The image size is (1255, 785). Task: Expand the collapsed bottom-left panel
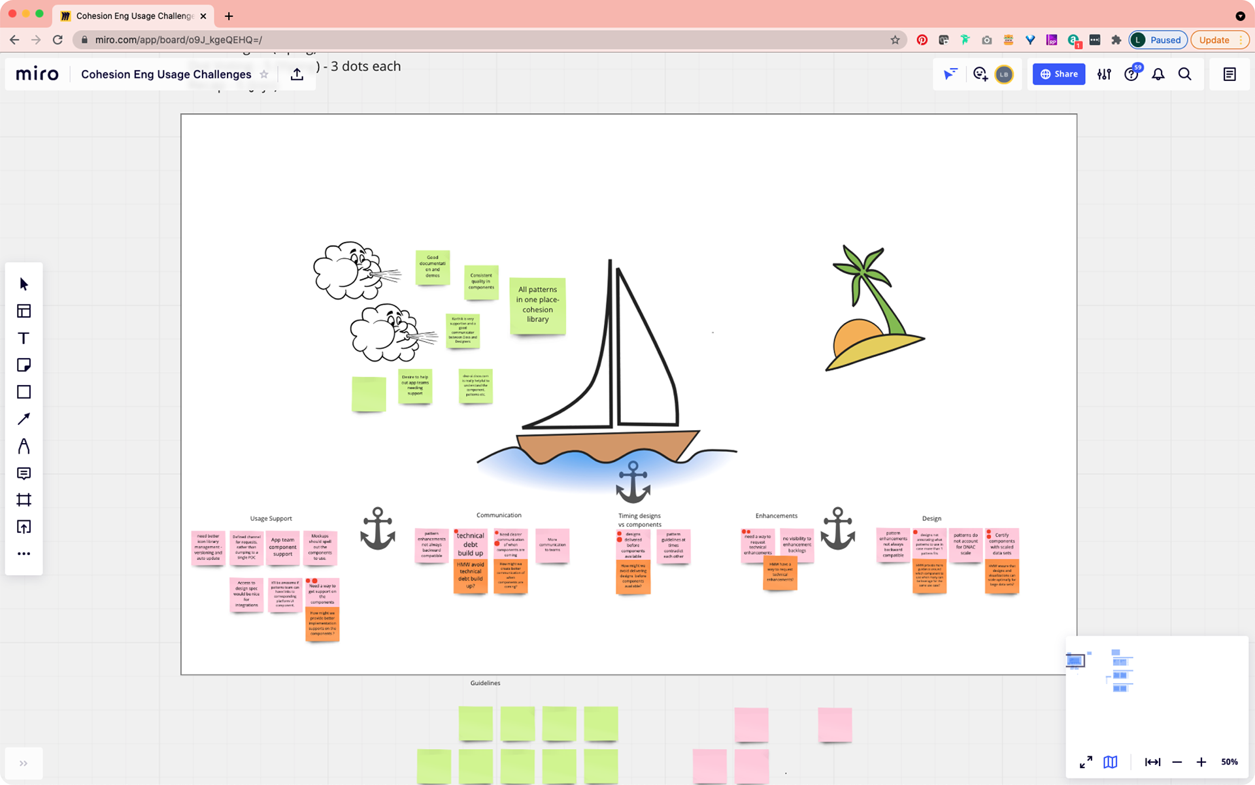click(24, 763)
